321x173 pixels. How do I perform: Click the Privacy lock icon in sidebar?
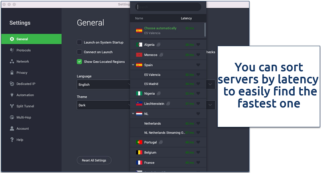(x=12, y=73)
